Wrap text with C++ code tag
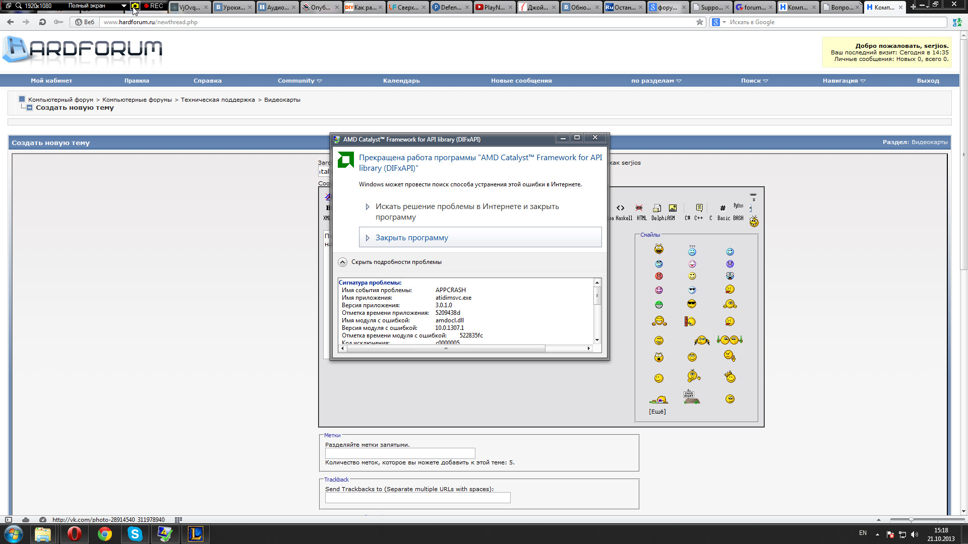 tap(698, 218)
